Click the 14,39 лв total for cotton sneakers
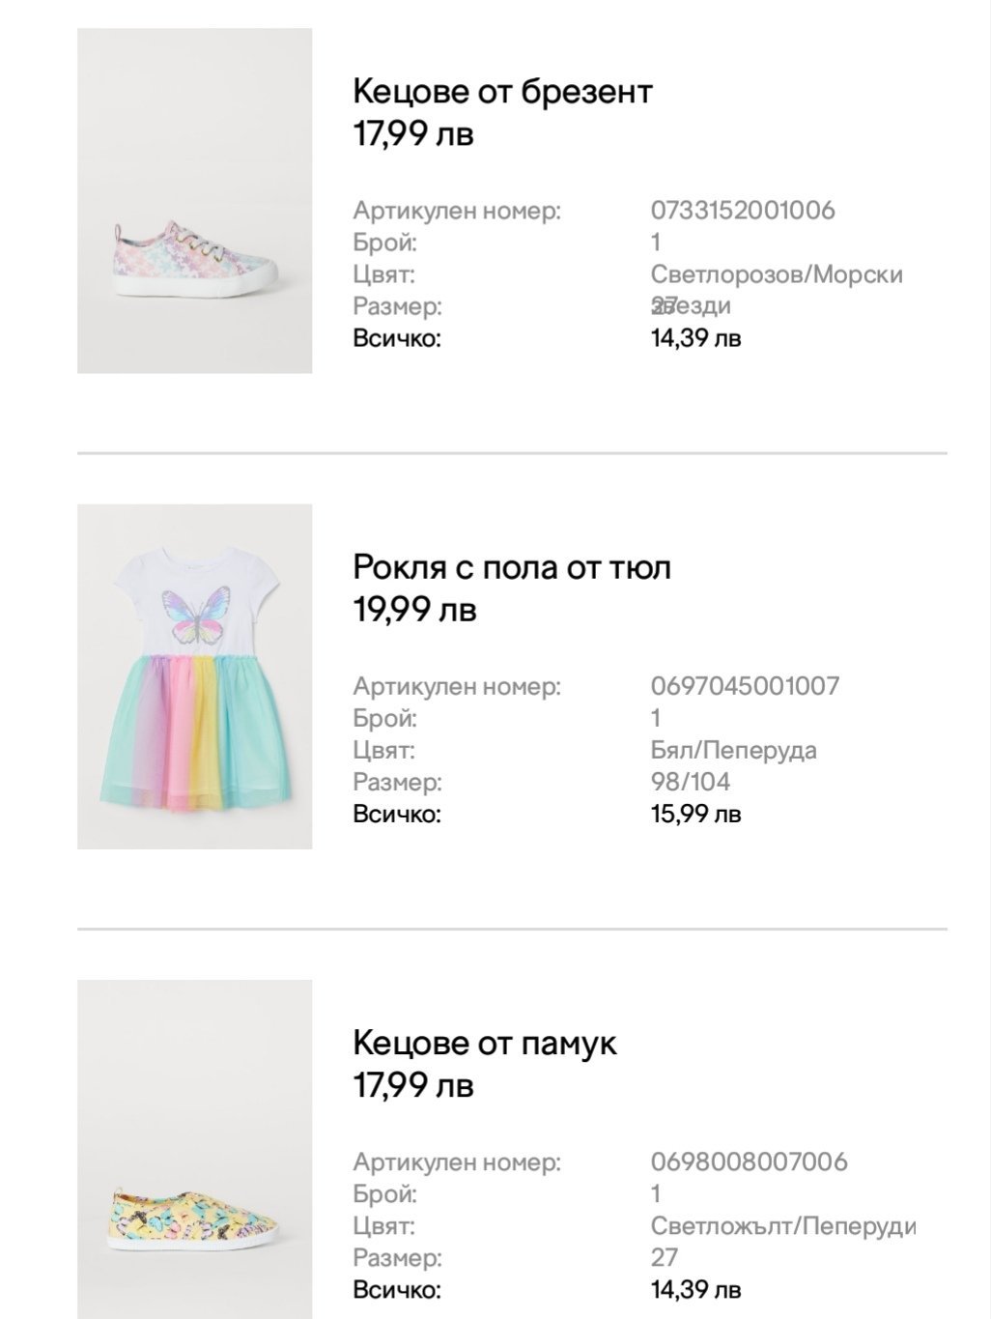991x1319 pixels. (x=695, y=1289)
